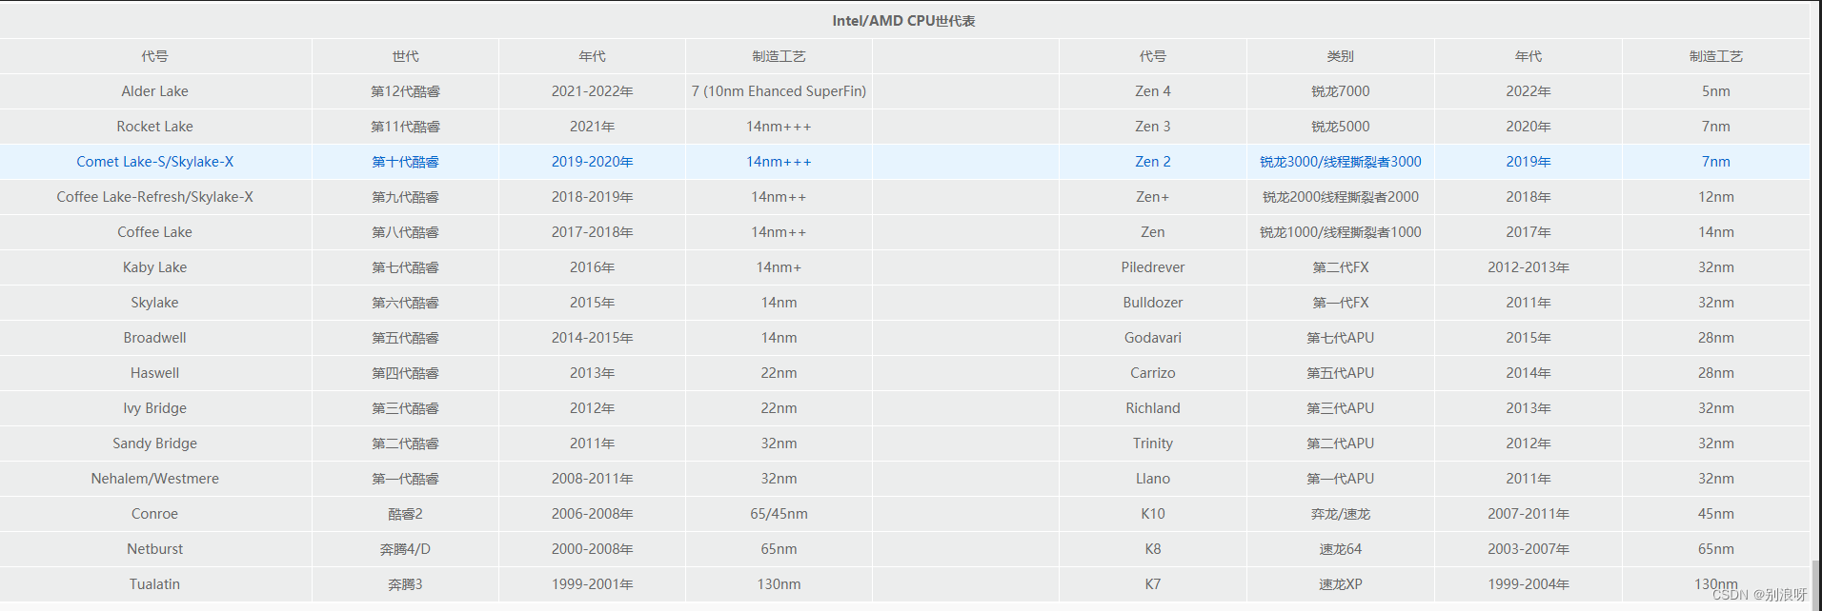This screenshot has height=611, width=1822.
Task: Select the 弈龙/速龙 cell
Action: tap(1340, 514)
